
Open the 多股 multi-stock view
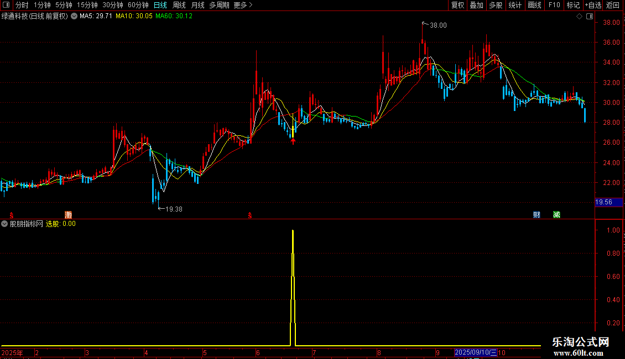(x=496, y=5)
